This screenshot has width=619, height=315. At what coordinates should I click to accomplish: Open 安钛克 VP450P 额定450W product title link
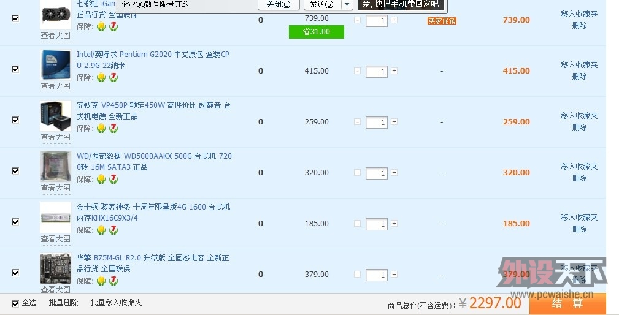click(153, 111)
